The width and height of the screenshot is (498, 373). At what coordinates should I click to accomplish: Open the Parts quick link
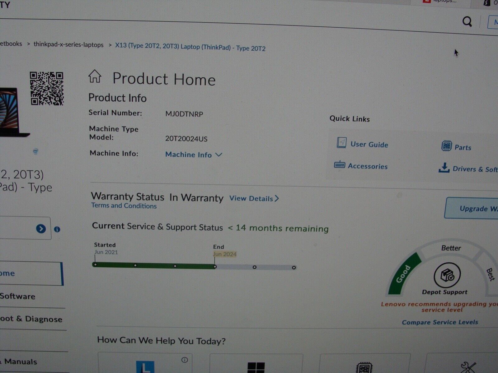(x=463, y=147)
